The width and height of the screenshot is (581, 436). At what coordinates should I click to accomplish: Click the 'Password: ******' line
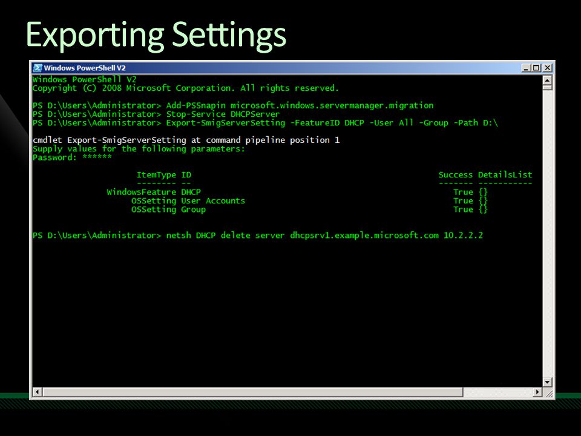pos(72,157)
